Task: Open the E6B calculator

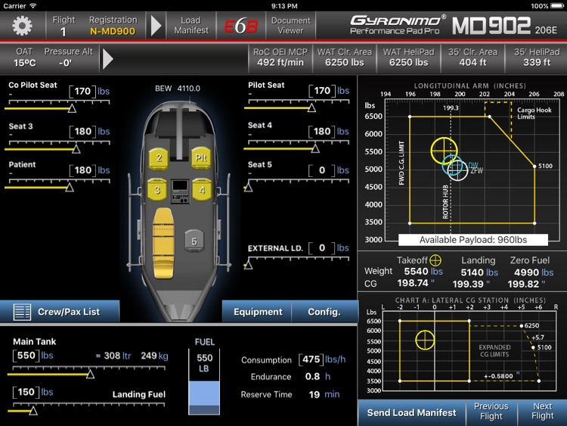Action: tap(241, 26)
